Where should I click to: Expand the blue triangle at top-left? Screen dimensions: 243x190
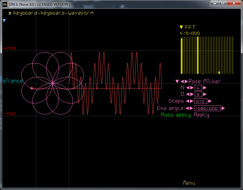[x=4, y=21]
